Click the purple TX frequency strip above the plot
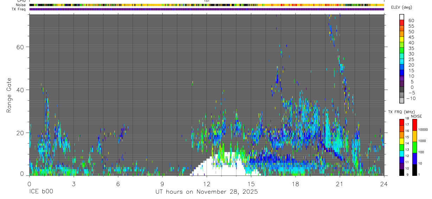 tap(207, 9)
